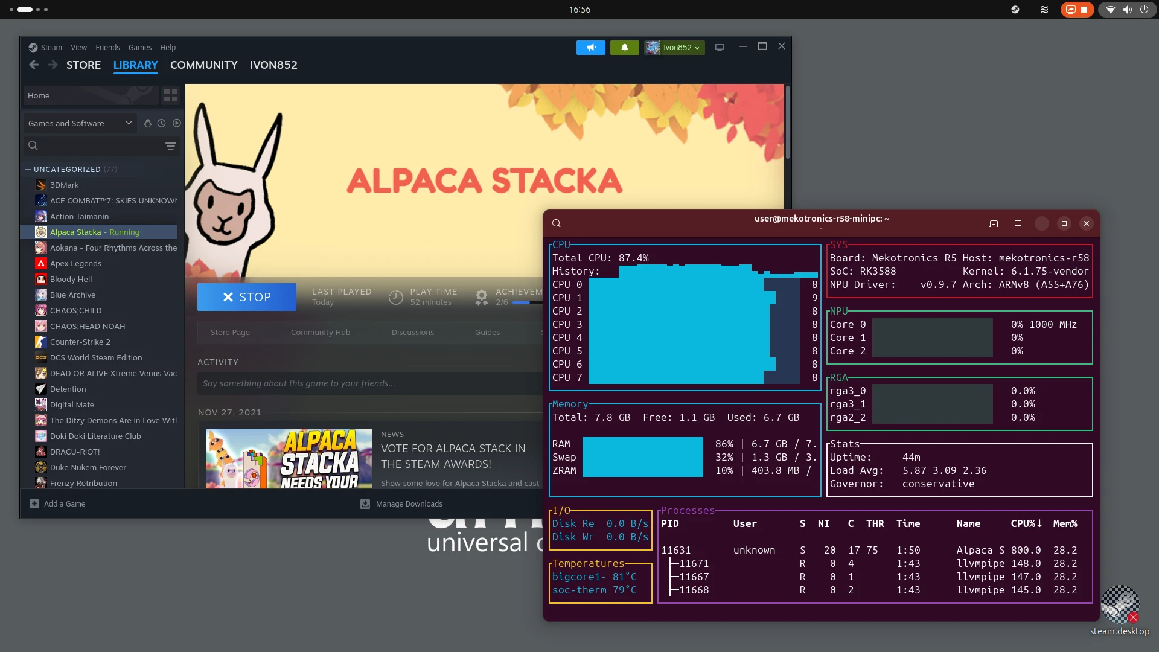Collapse the UNCATEGORIZED games group
The width and height of the screenshot is (1159, 652).
27,169
